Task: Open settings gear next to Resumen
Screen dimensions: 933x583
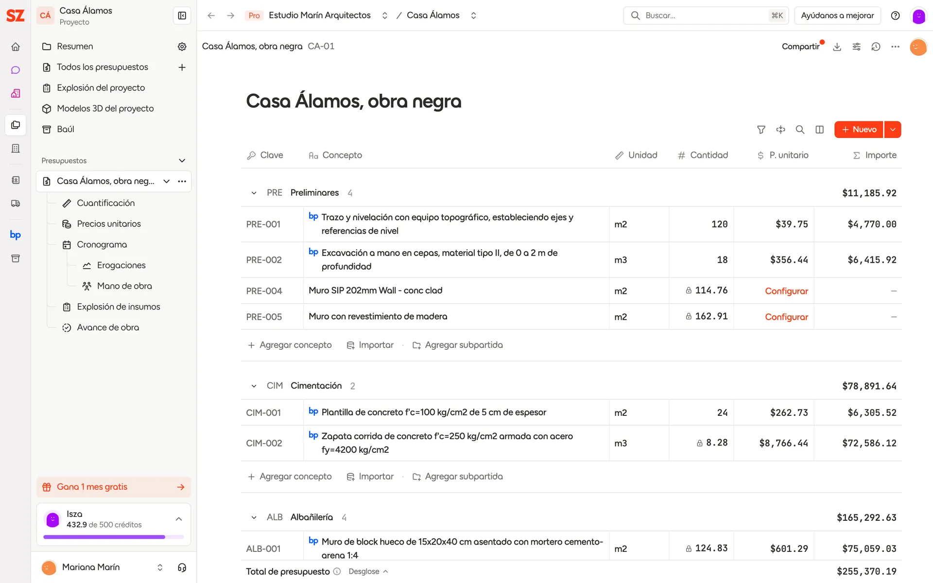Action: 182,47
